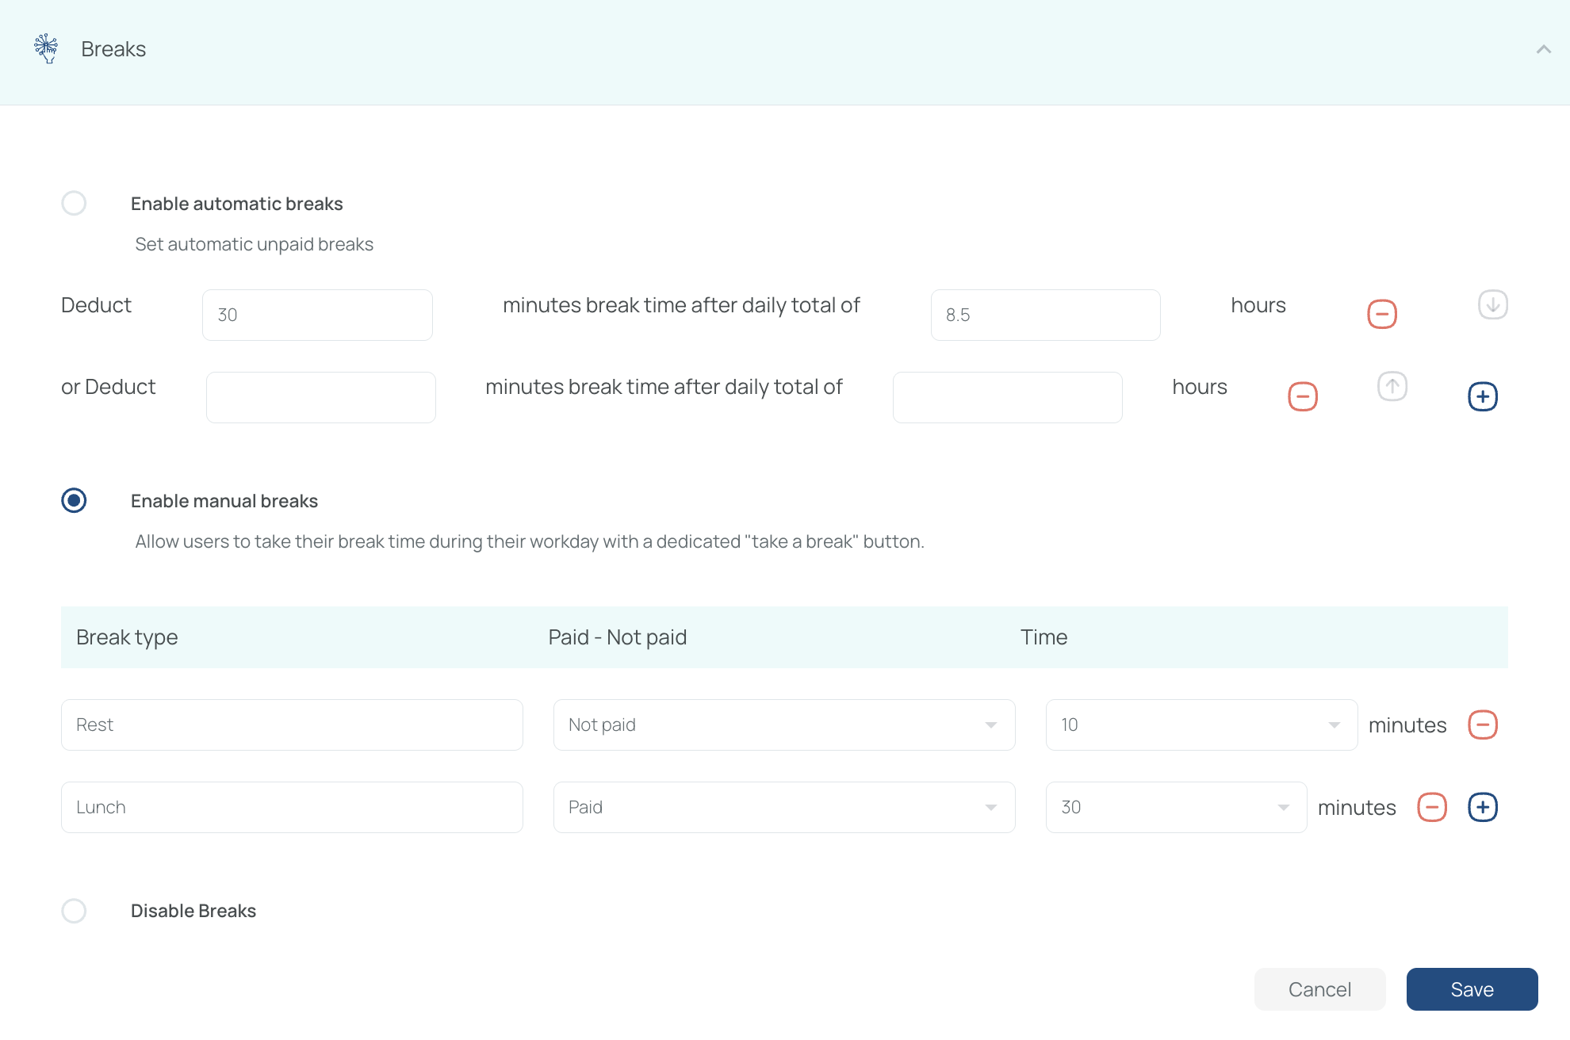Cancel the break changes
Viewport: 1570px width, 1040px height.
1319,989
